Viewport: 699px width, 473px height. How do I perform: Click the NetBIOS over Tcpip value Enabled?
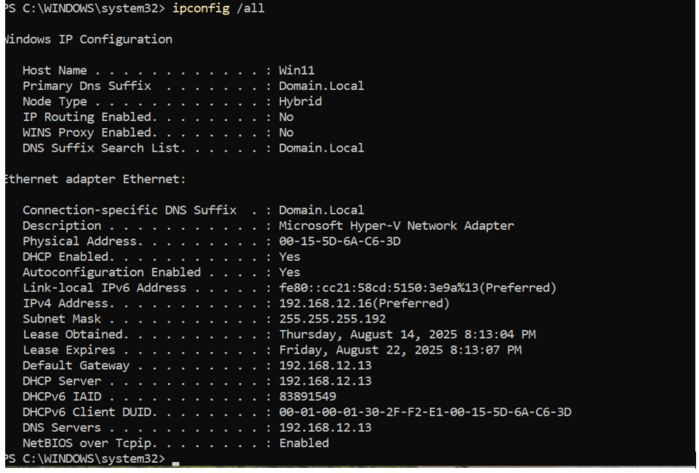pyautogui.click(x=304, y=443)
